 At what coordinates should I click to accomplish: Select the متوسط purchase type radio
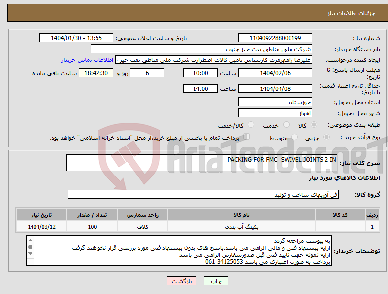point(295,137)
